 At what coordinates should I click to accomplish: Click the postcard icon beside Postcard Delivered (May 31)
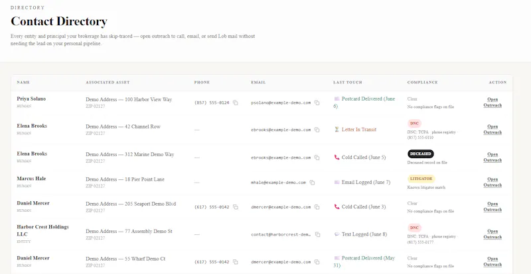pos(337,258)
